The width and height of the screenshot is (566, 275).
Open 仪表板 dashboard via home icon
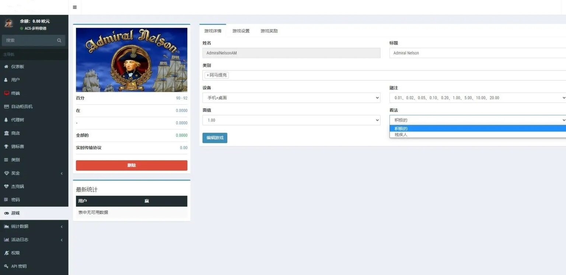pyautogui.click(x=6, y=67)
